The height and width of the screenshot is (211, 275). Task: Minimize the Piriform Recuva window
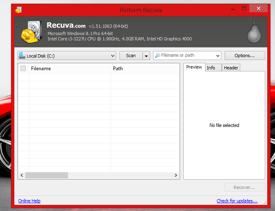point(233,9)
